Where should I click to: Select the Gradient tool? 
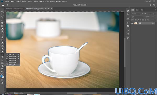click(x=2, y=46)
